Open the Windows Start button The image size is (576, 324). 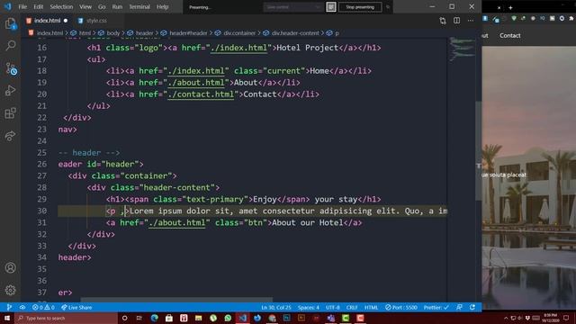(7, 318)
